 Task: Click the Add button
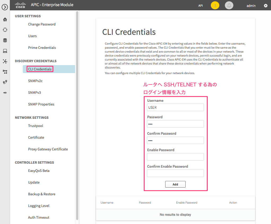[175, 184]
